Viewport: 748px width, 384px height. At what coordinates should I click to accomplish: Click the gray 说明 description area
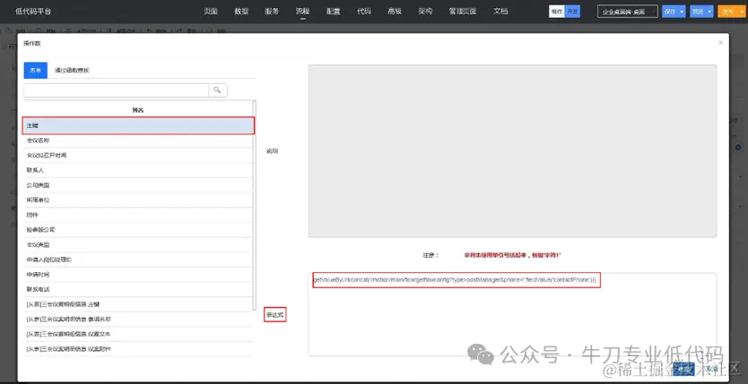(512, 151)
